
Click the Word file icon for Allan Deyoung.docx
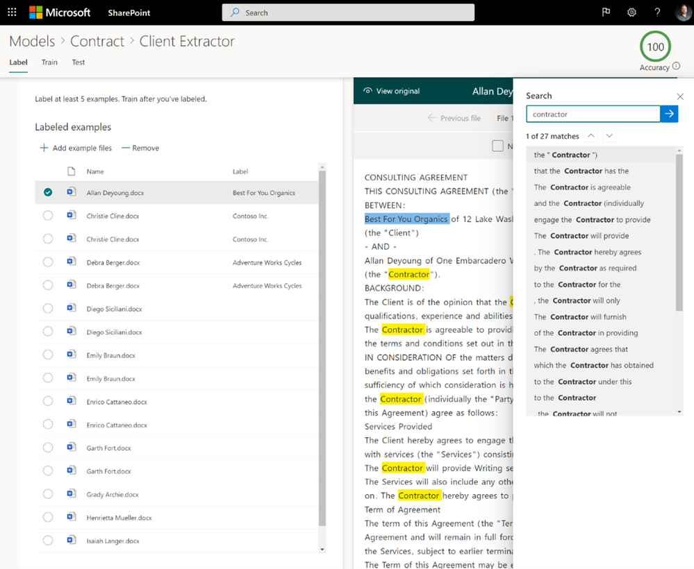point(71,192)
